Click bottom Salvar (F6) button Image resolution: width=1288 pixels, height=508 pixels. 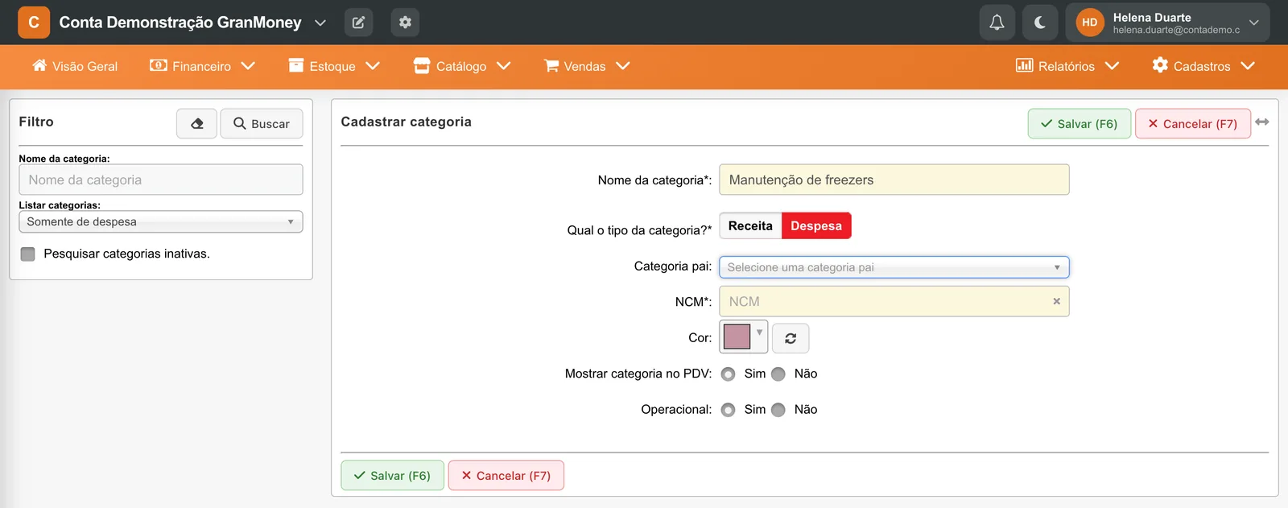(x=392, y=475)
